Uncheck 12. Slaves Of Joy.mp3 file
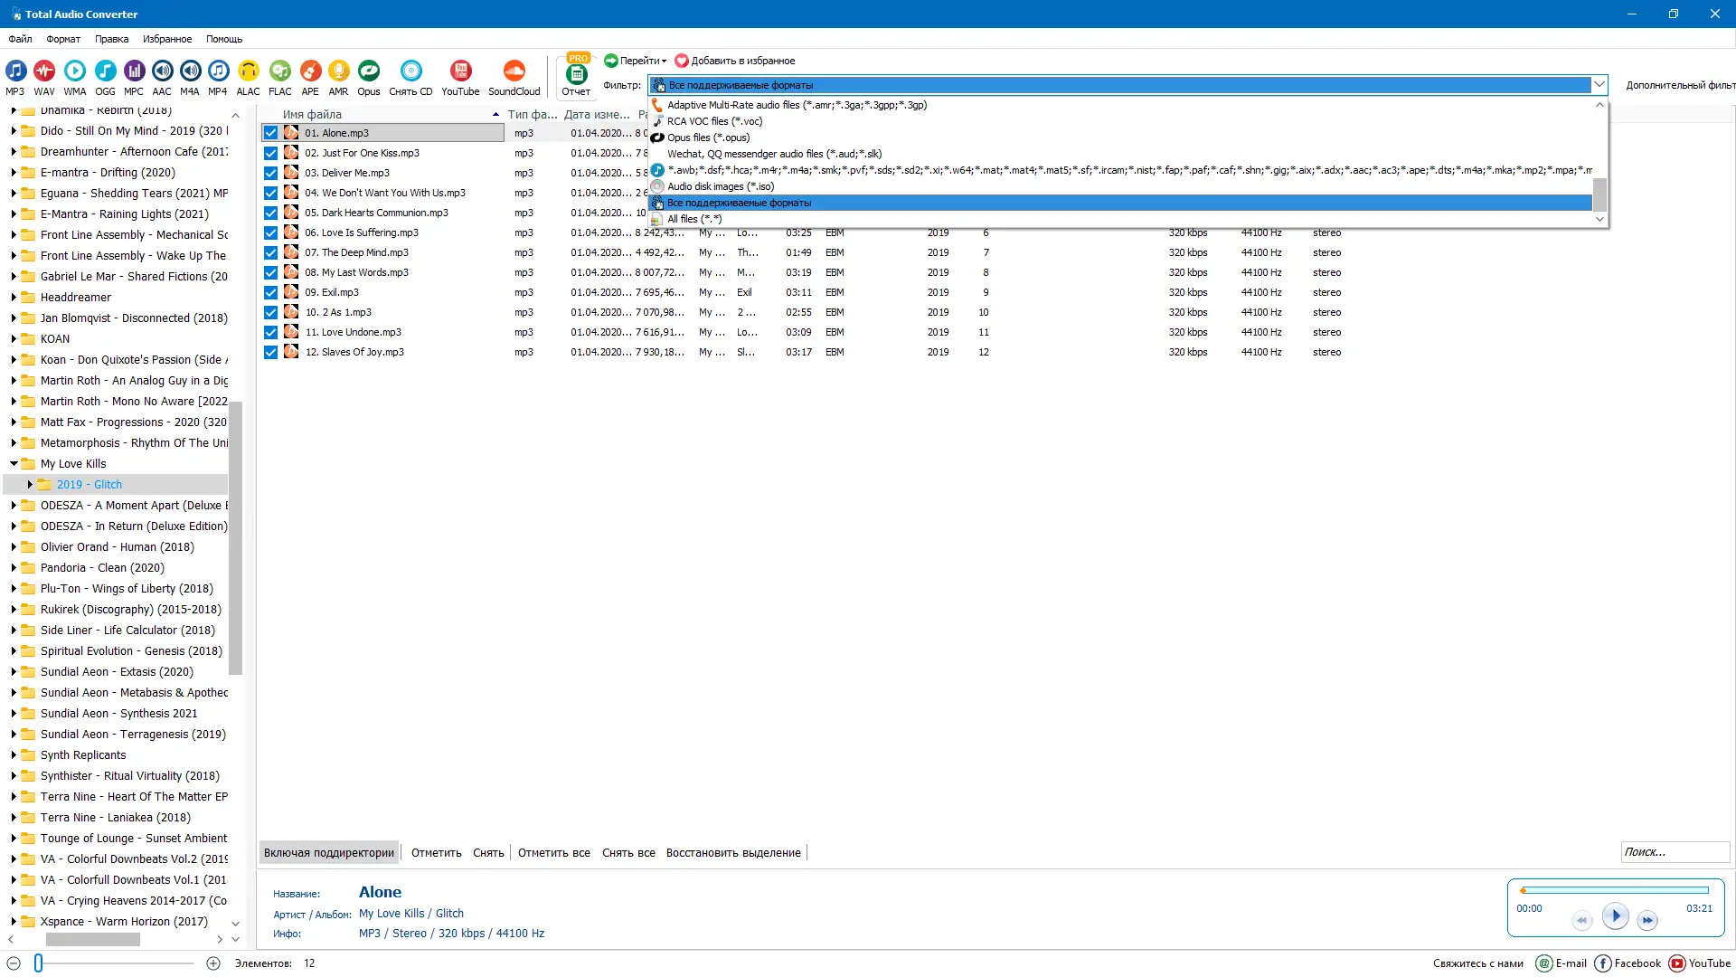1736x977 pixels. [270, 352]
